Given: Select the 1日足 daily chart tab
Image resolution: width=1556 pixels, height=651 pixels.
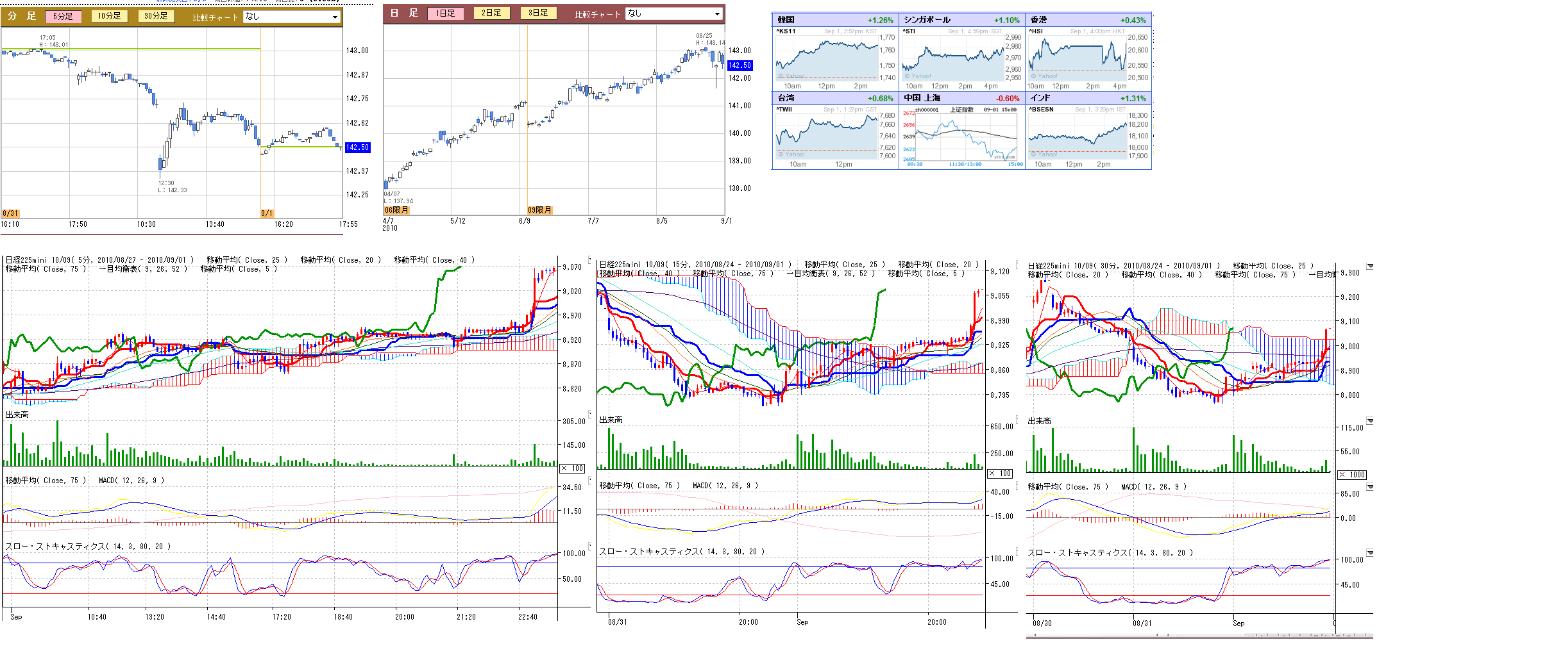Looking at the screenshot, I should (445, 13).
